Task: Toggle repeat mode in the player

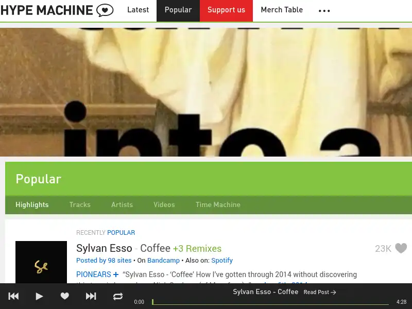Action: [x=117, y=296]
